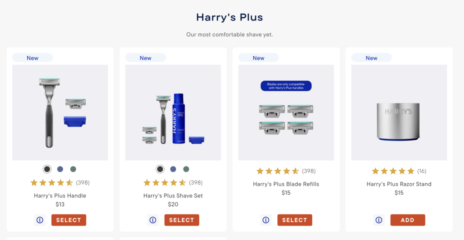Open info icon for Razor Stand
The image size is (464, 240).
point(379,220)
